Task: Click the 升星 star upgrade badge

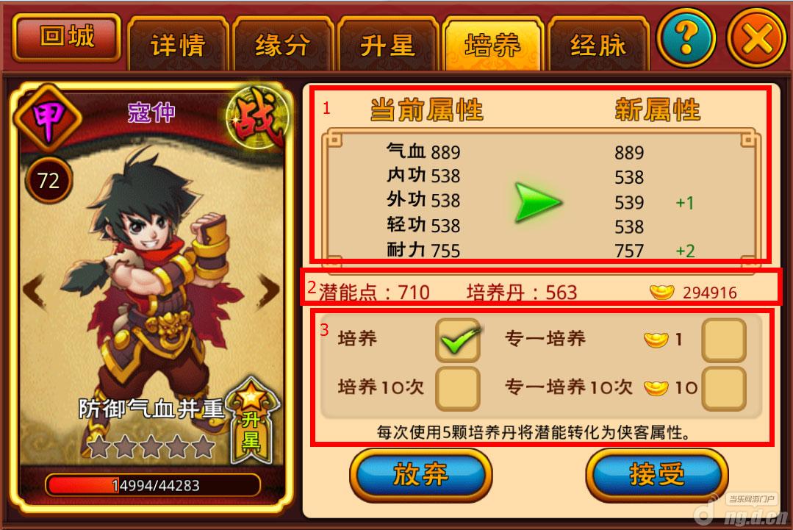Action: point(251,420)
